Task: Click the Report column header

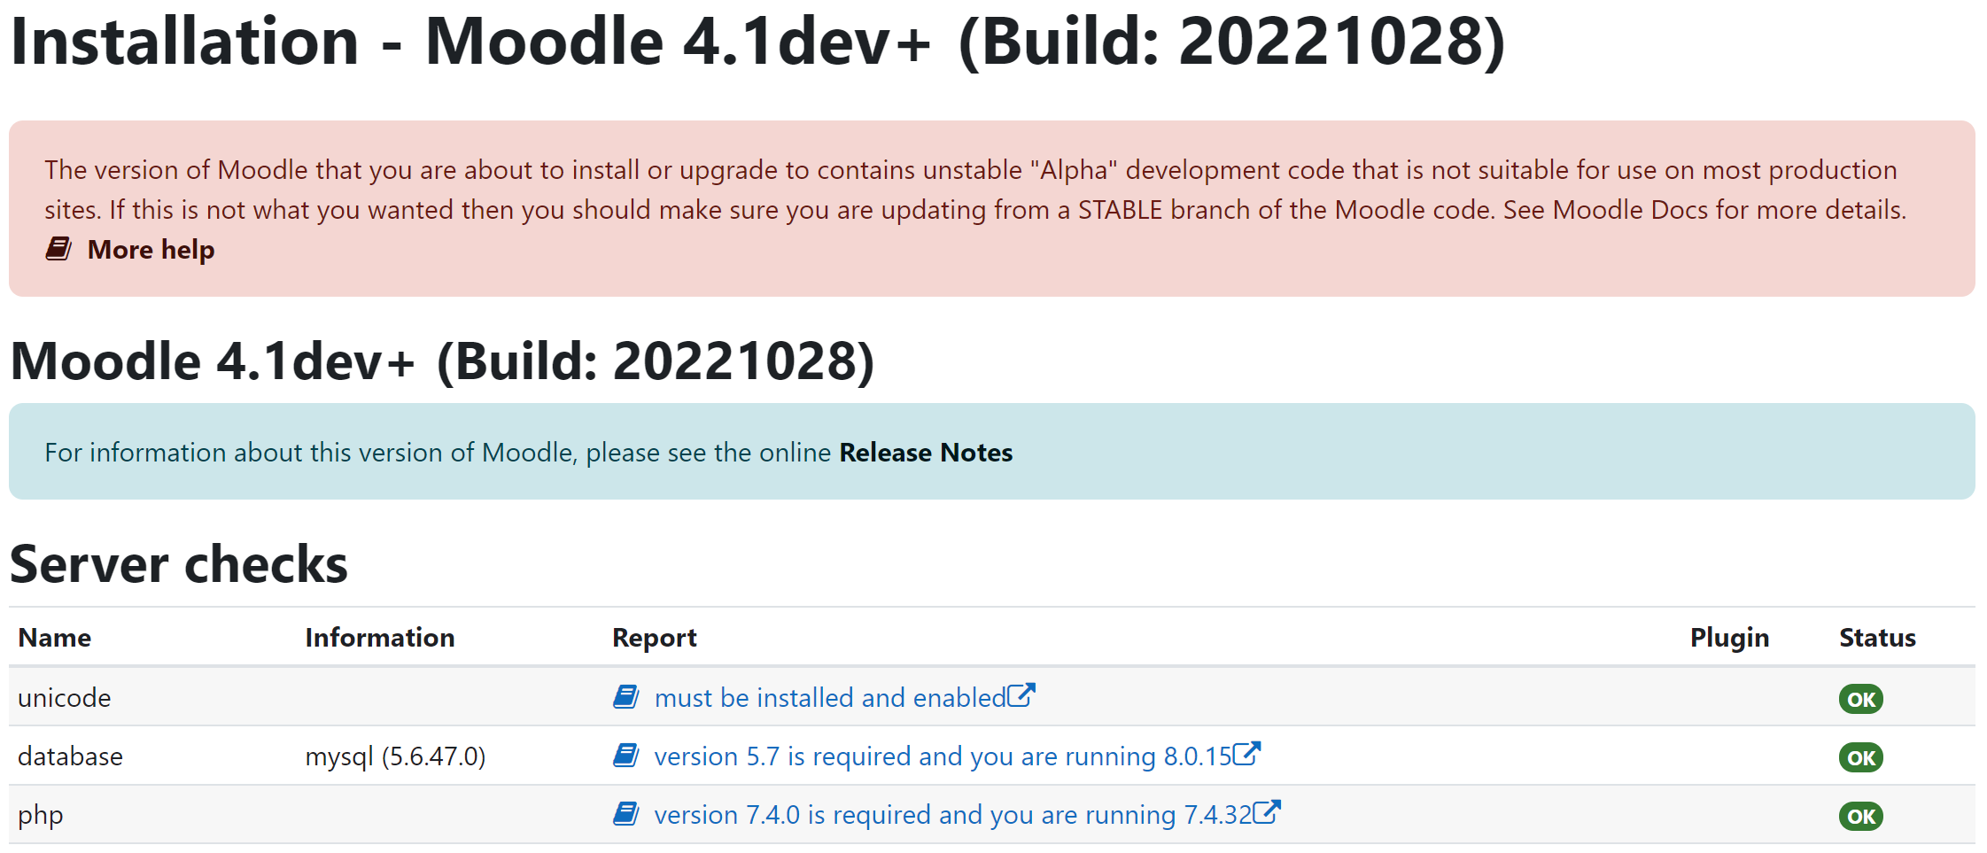Action: (x=655, y=638)
